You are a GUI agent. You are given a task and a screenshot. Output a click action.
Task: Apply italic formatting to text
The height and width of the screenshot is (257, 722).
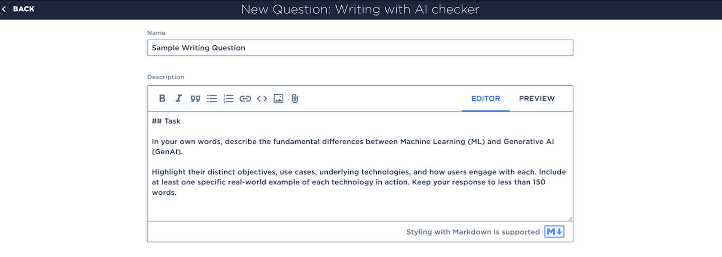click(179, 98)
